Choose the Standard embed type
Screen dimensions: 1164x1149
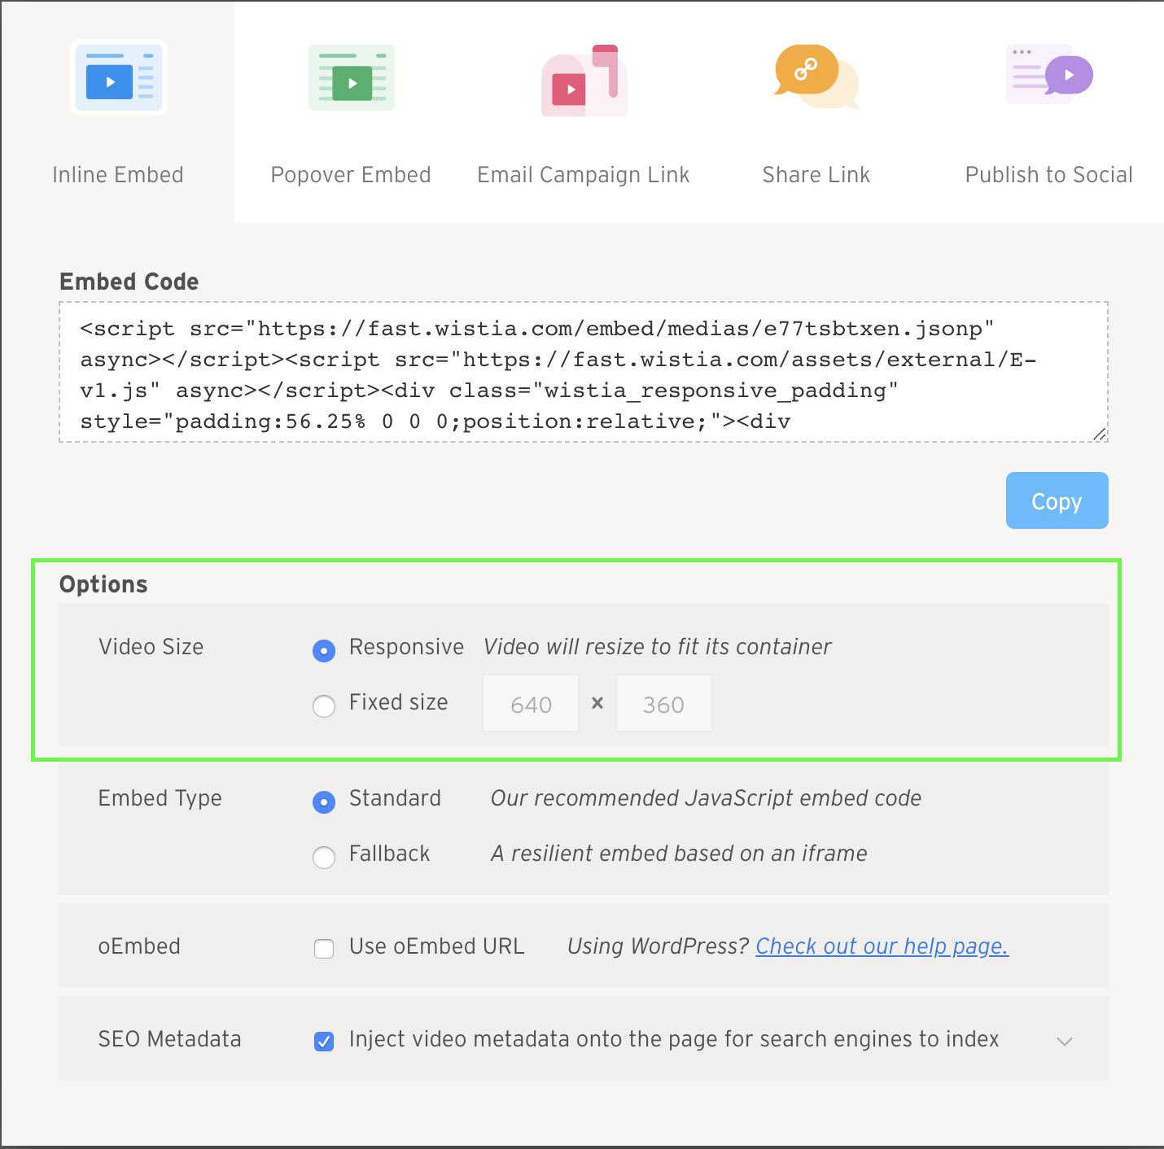324,802
